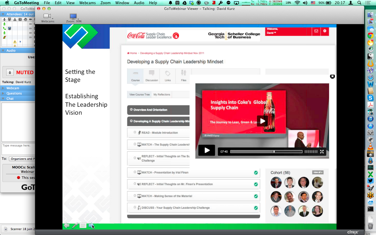The width and height of the screenshot is (376, 235).
Task: Open 'WATCH - Making Sense of the Material'
Action: pos(193,196)
